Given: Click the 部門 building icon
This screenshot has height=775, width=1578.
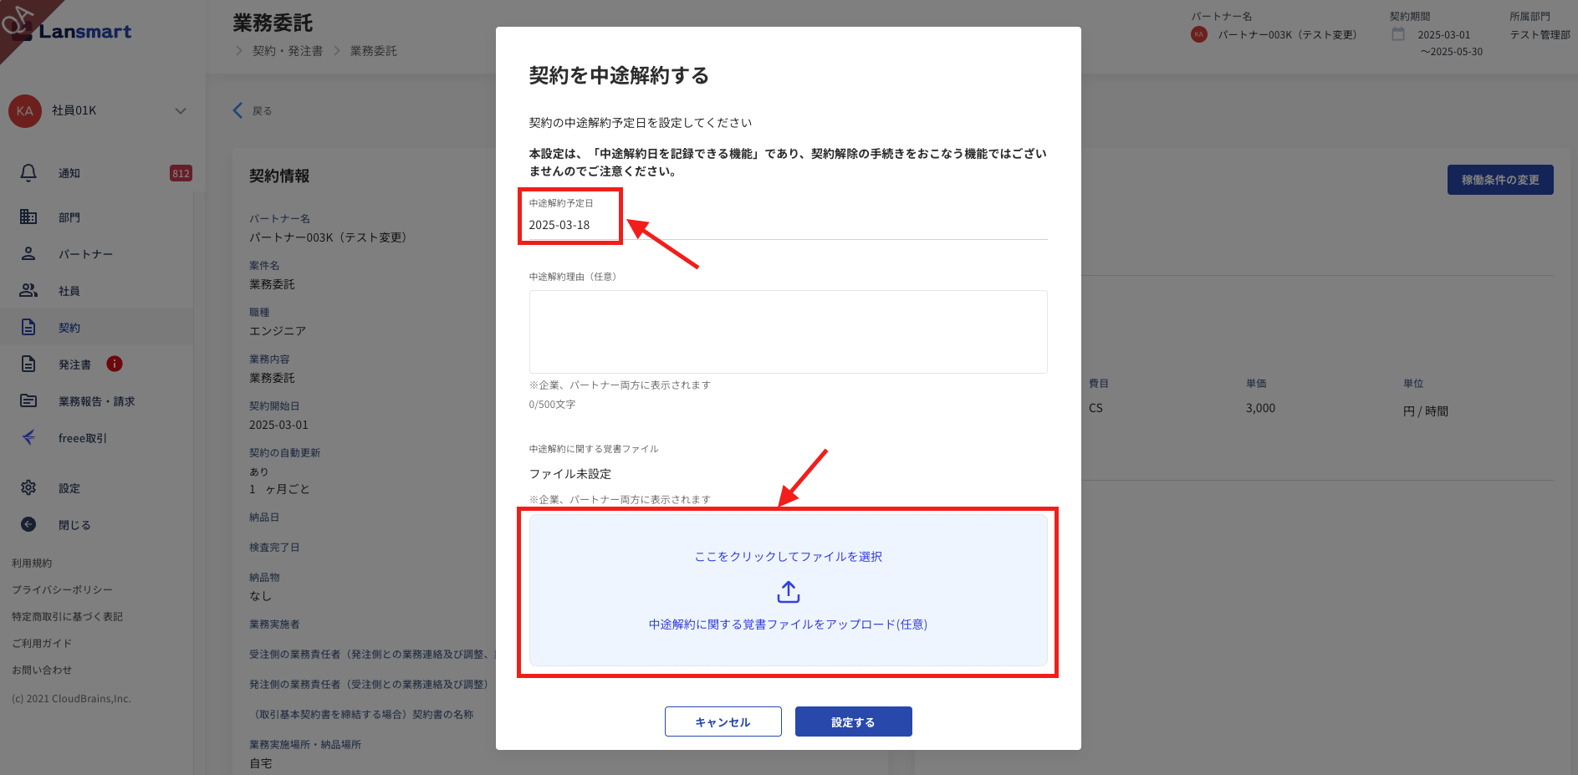Looking at the screenshot, I should pos(28,217).
